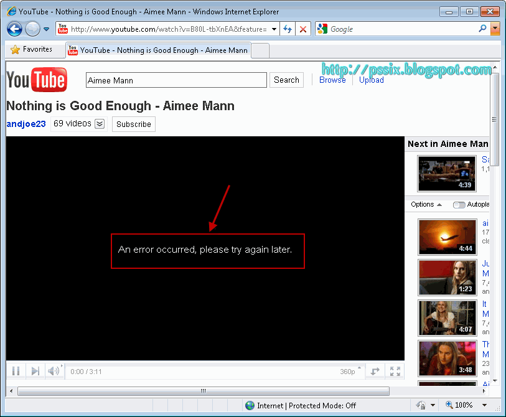Open the privacy icon dropdown arrow
506x417 pixels.
(433, 405)
